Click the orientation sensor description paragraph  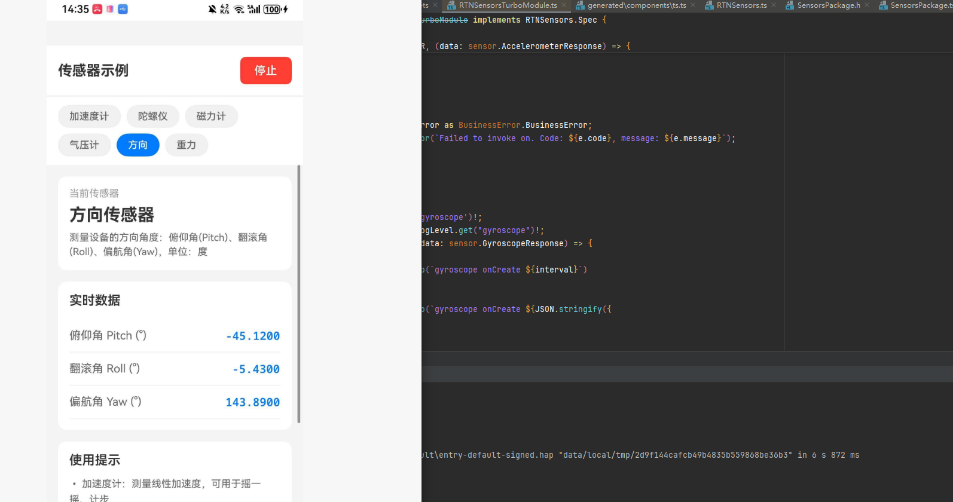(169, 244)
